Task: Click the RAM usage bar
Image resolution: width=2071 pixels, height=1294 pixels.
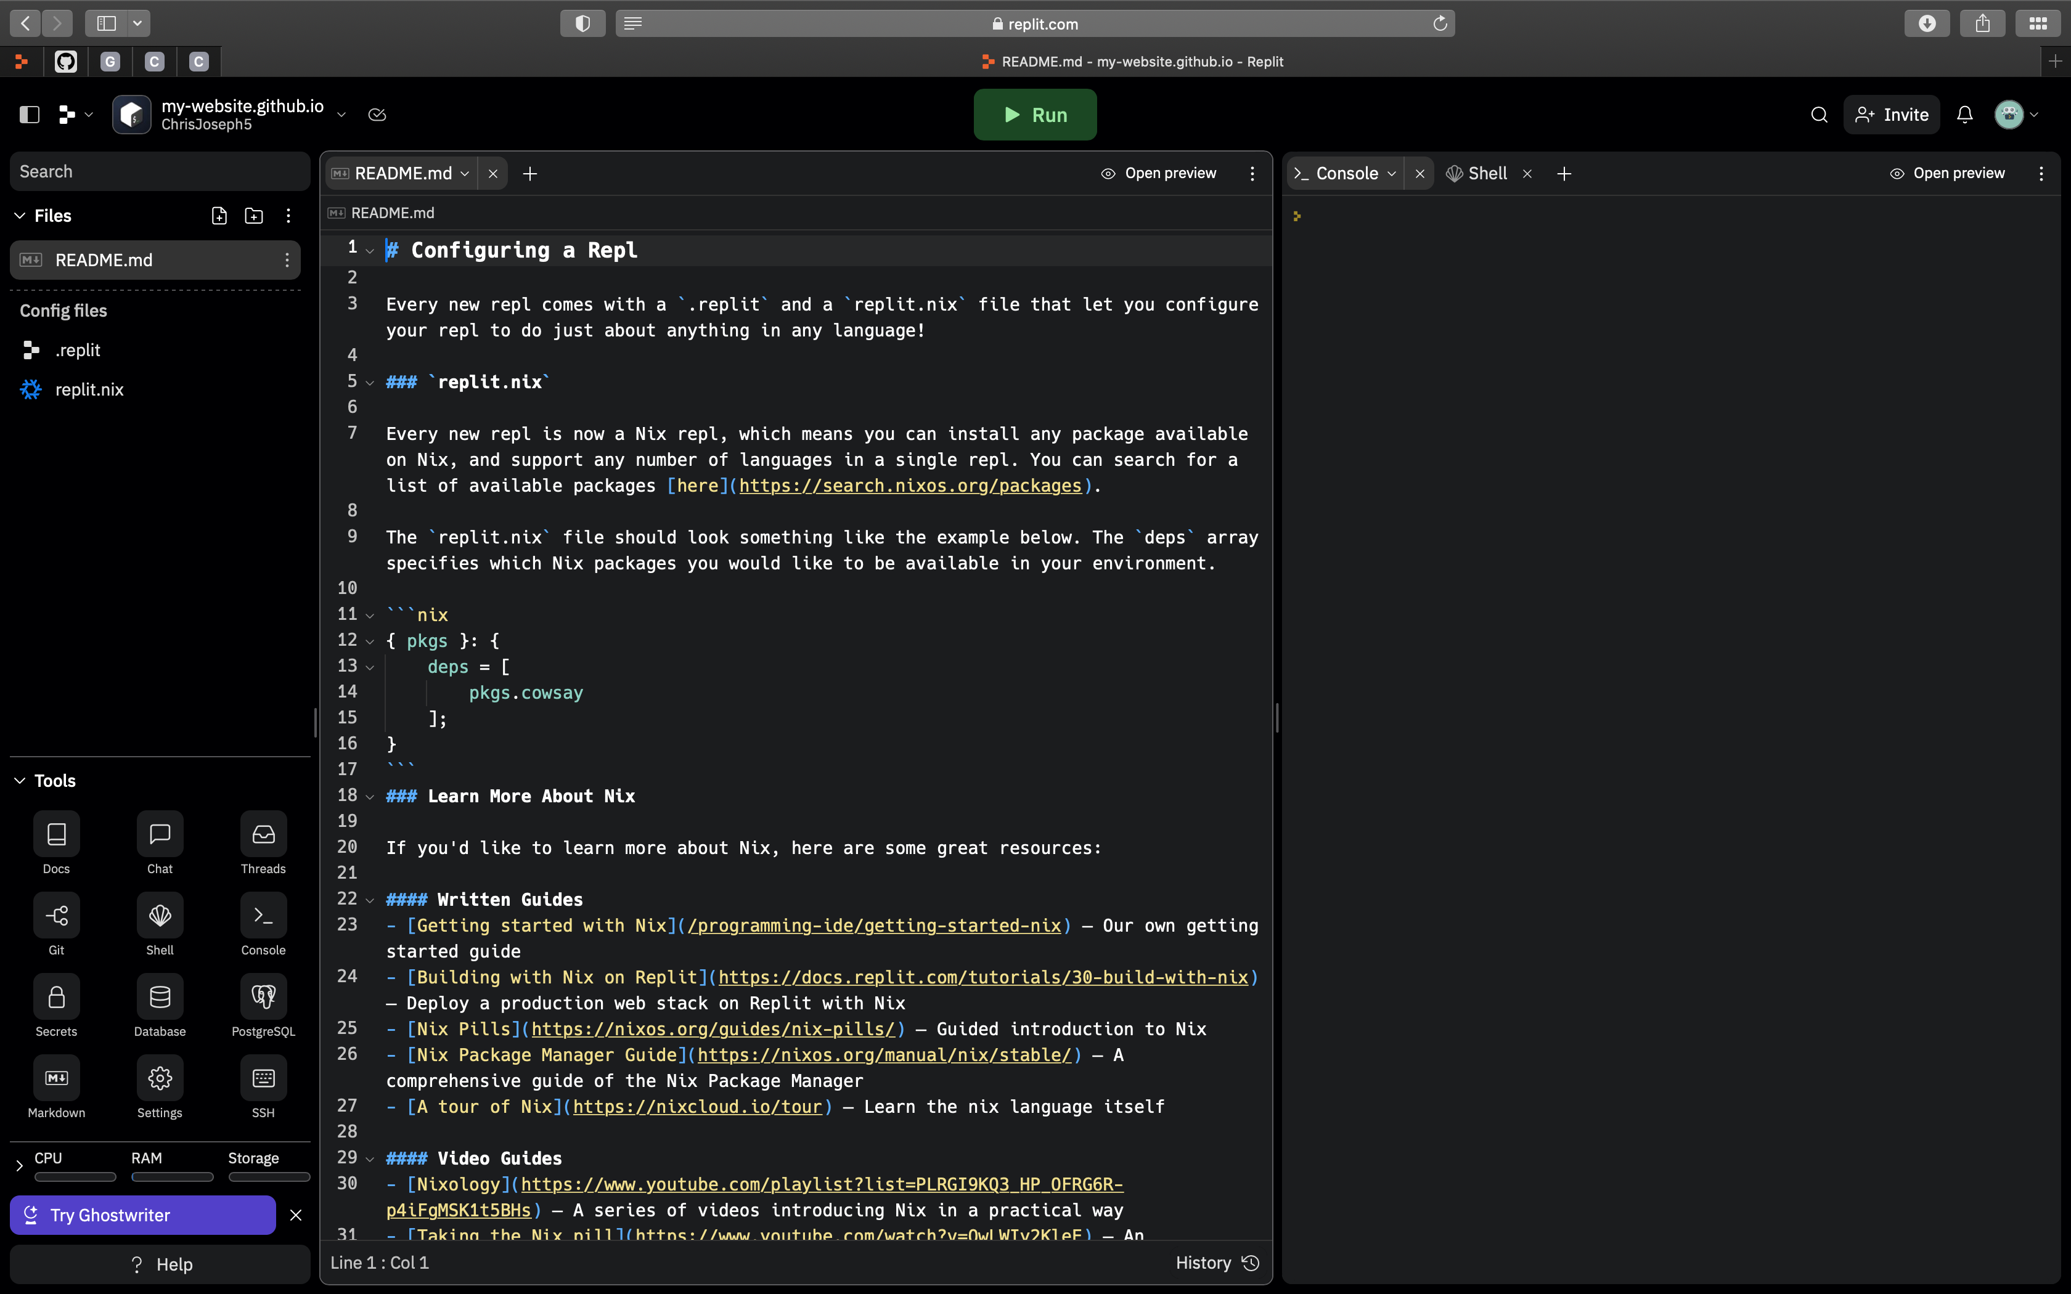Action: [172, 1177]
